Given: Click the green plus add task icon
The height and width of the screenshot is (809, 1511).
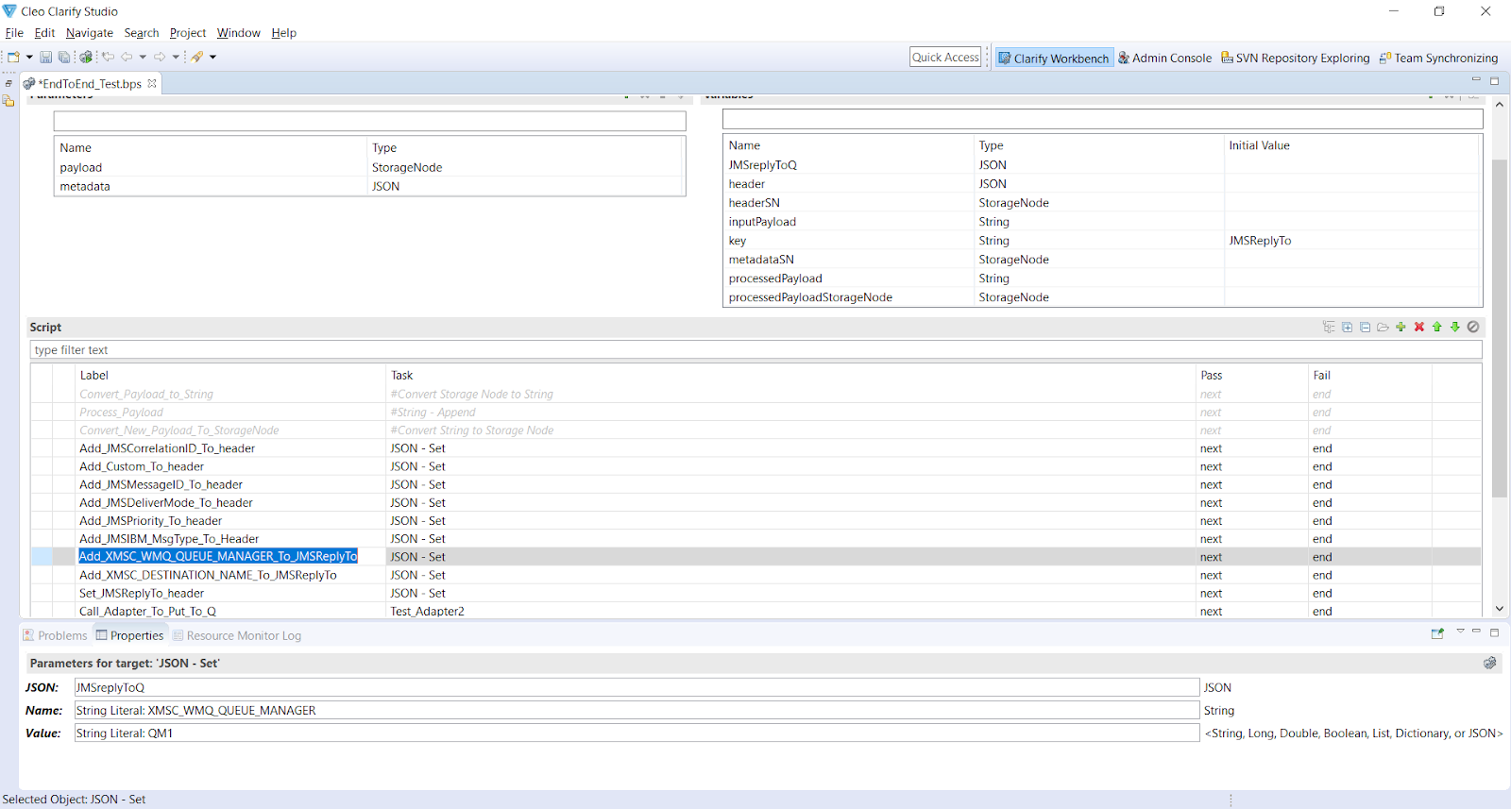Looking at the screenshot, I should pyautogui.click(x=1401, y=327).
